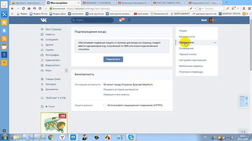The height and width of the screenshot is (141, 252).
Task: Open browser history clock icon
Action: point(40,9)
